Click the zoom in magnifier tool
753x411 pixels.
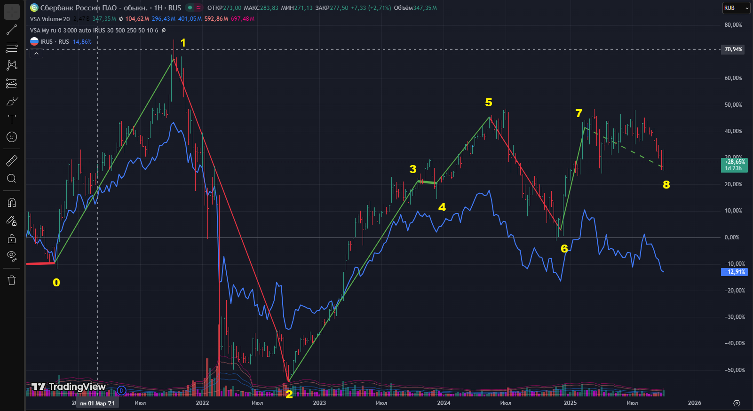12,179
